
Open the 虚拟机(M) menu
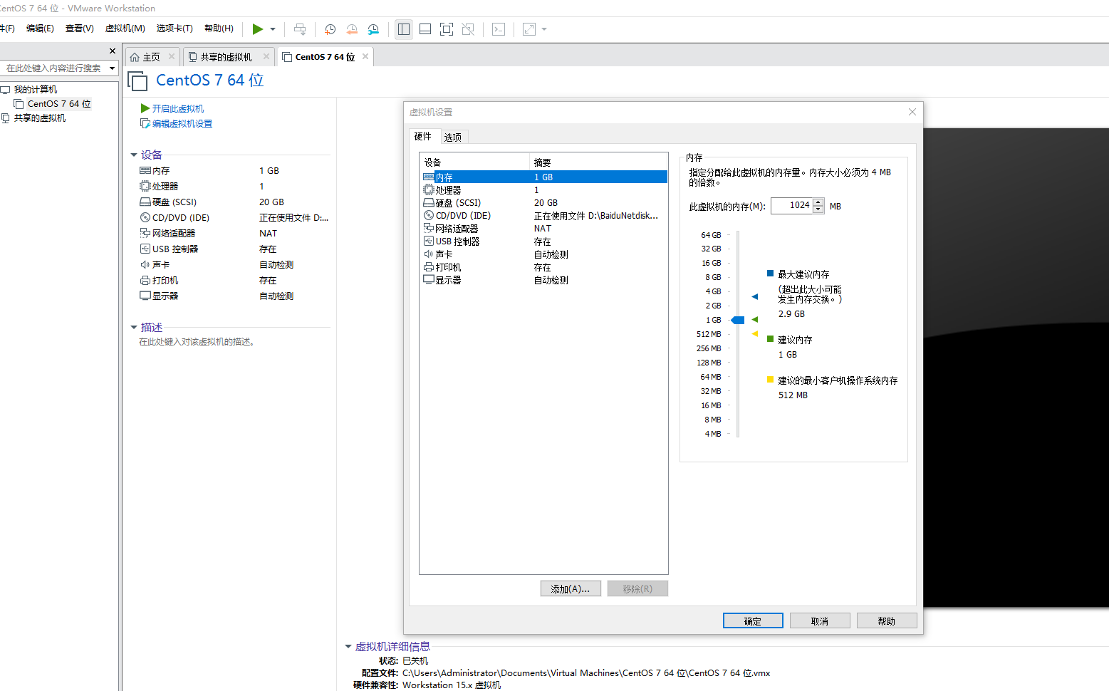[x=125, y=28]
